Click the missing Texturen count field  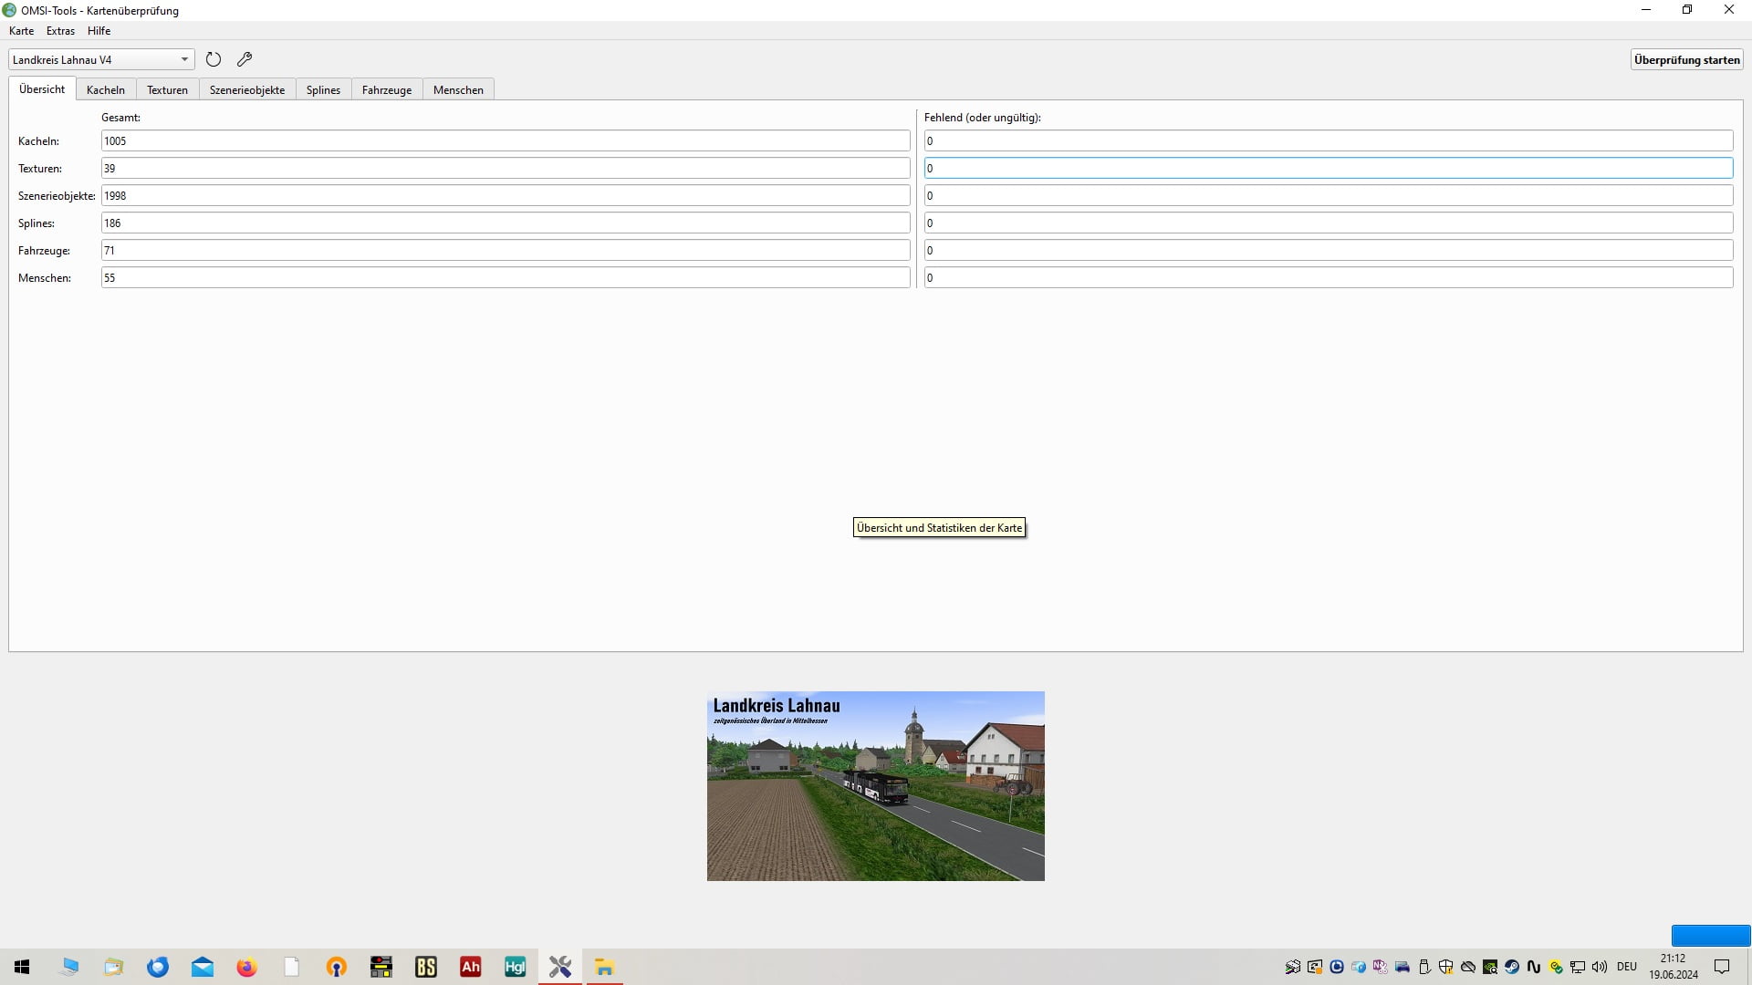coord(1328,168)
